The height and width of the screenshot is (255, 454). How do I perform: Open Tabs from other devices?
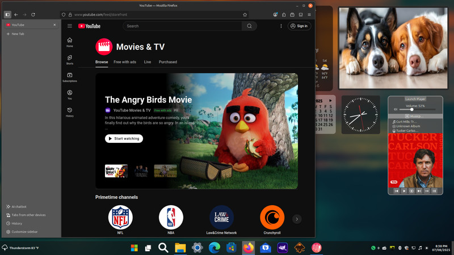pyautogui.click(x=26, y=215)
